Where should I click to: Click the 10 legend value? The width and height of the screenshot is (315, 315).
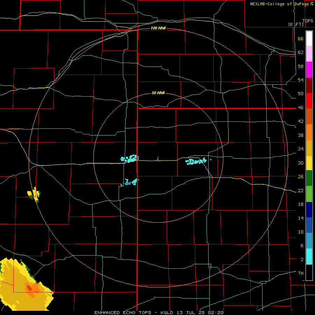(x=301, y=232)
